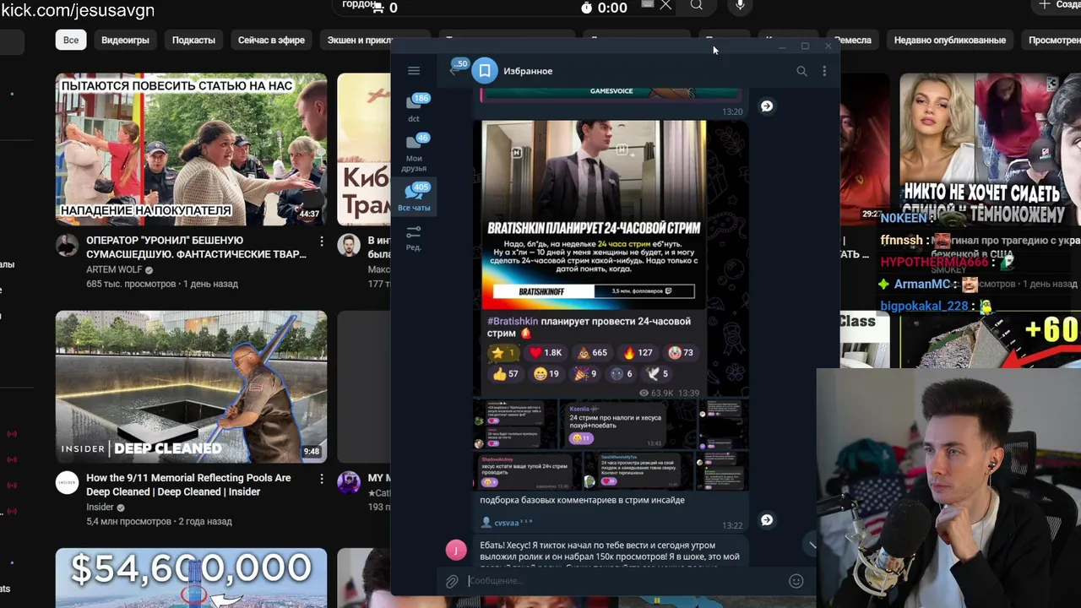
Task: Click the J sender avatar in Telegram
Action: click(456, 551)
